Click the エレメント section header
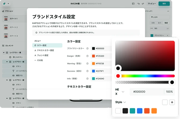The image size is (180, 119). (x=8, y=45)
